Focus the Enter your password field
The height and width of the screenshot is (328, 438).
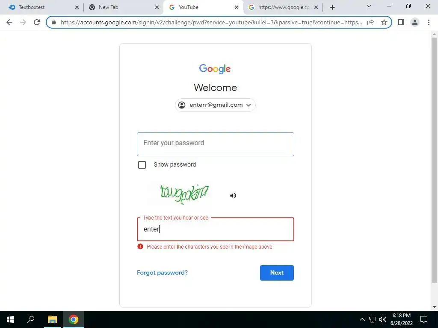216,144
